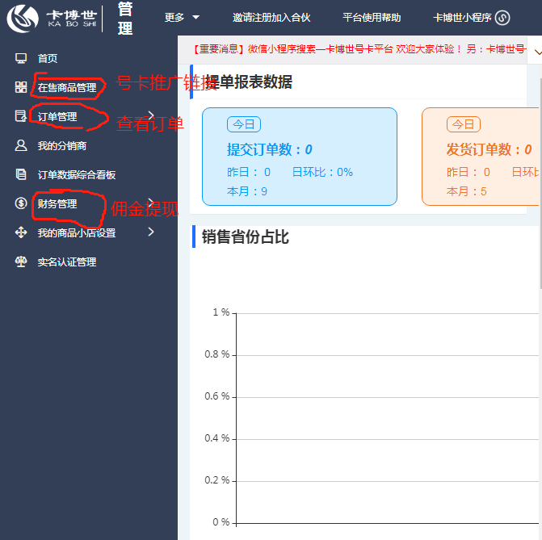Click the document icon beside 订单数据综合看板
Screen dimensions: 542x540
pyautogui.click(x=21, y=174)
